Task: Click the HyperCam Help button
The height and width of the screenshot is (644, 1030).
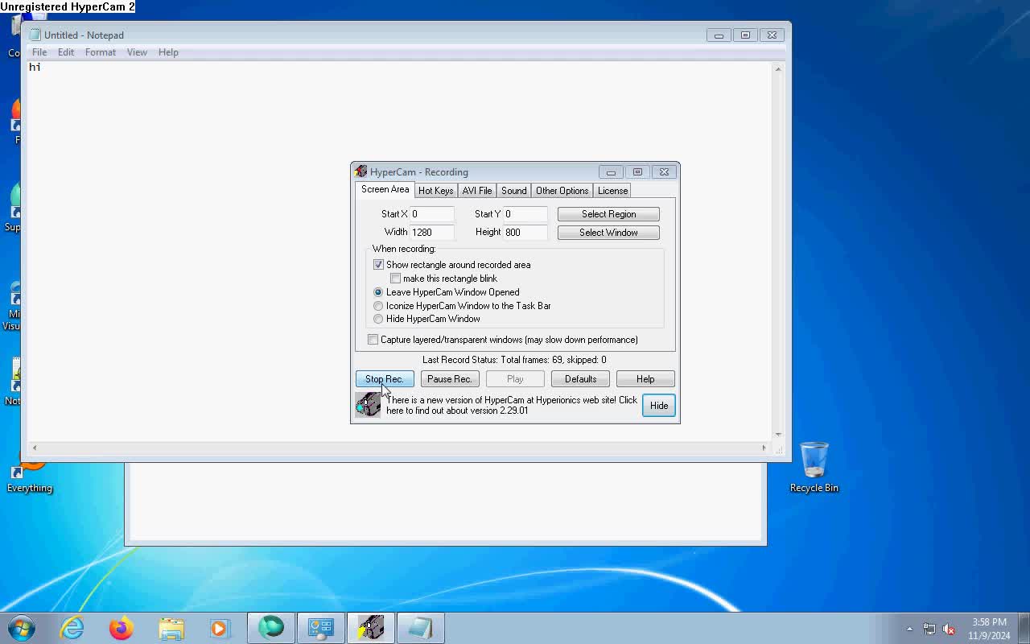Action: [645, 379]
